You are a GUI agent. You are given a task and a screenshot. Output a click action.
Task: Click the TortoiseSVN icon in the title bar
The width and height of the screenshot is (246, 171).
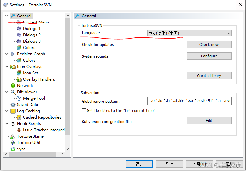6,5
